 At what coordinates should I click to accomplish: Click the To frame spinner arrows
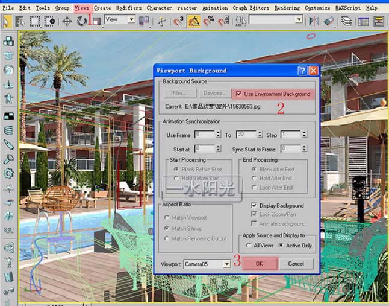[260, 134]
